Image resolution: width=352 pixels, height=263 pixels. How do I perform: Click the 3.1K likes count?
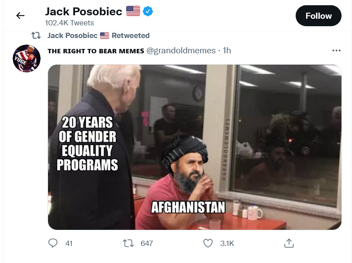point(227,243)
